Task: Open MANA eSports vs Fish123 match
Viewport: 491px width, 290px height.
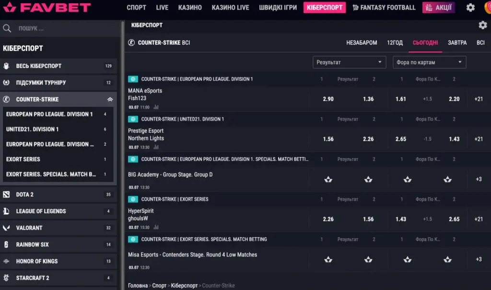Action: 145,94
